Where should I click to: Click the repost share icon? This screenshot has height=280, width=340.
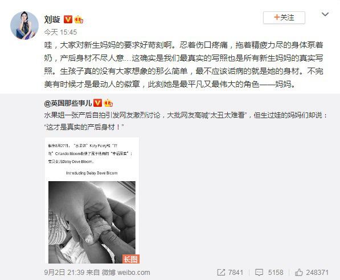221,272
